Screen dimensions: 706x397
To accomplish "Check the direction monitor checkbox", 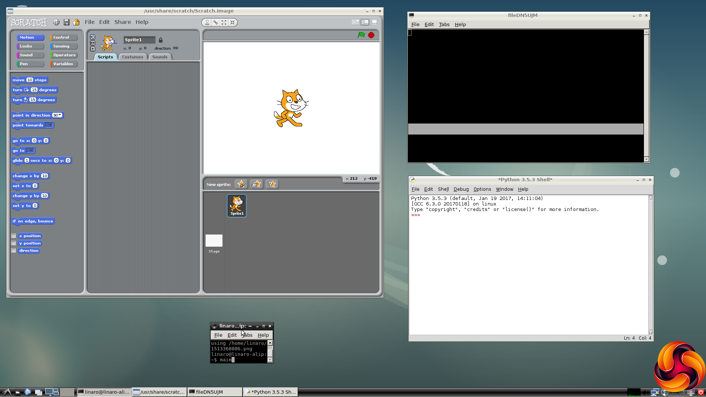I will point(14,251).
